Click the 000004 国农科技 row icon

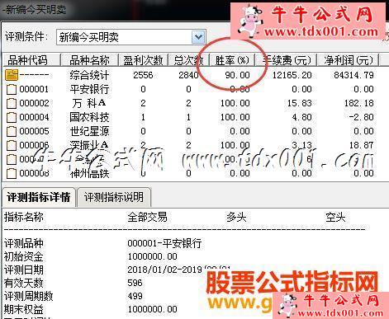point(12,117)
